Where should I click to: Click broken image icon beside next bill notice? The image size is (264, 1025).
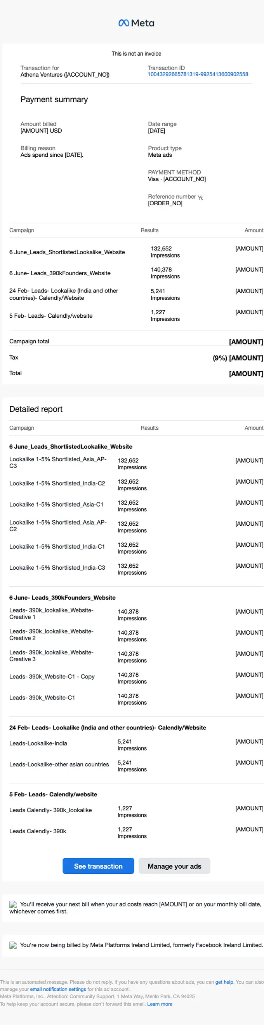pyautogui.click(x=13, y=904)
